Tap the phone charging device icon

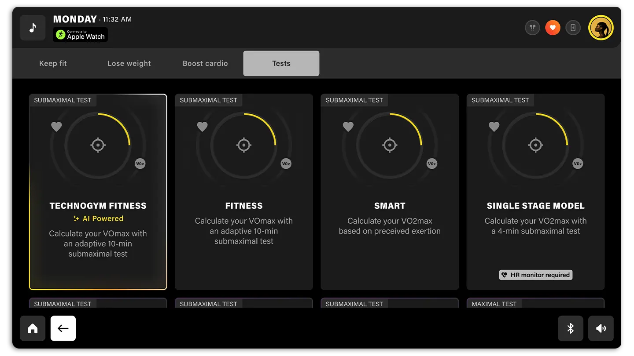coord(573,28)
